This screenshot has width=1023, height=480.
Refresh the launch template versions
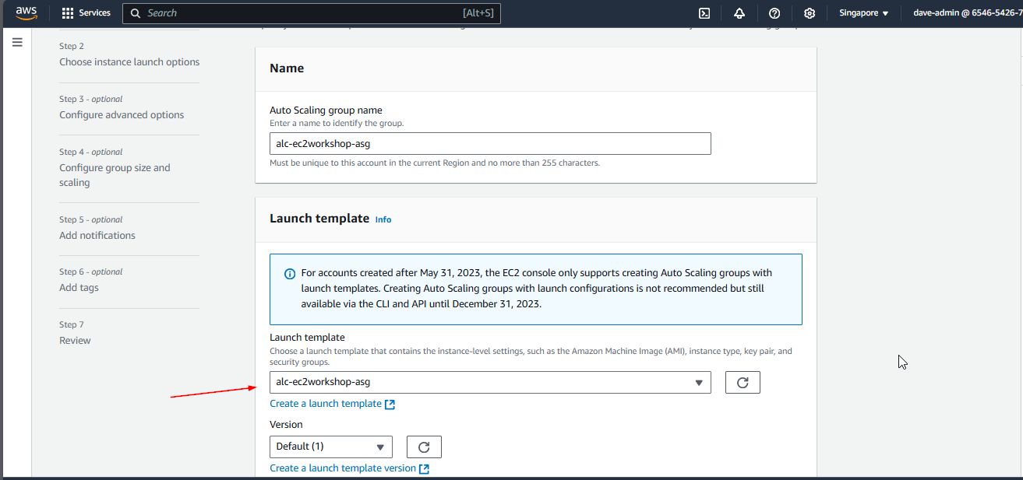(424, 447)
